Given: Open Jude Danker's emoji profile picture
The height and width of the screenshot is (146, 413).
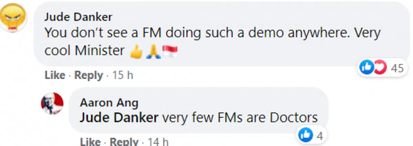Looking at the screenshot, I should (13, 18).
